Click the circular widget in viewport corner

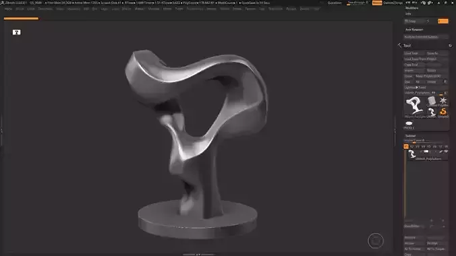376,241
